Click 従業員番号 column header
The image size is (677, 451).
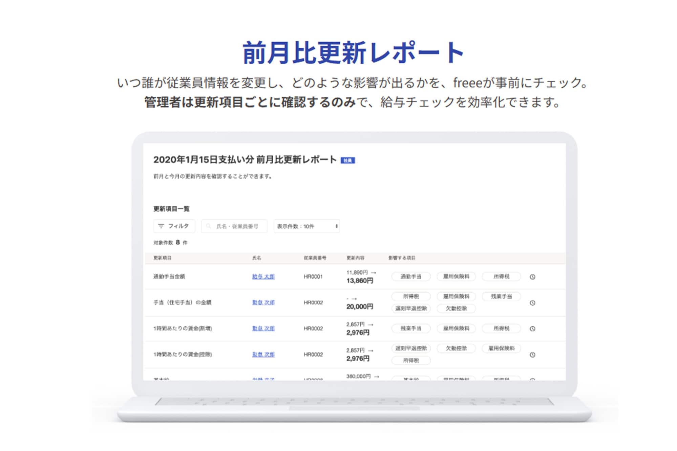pos(315,258)
